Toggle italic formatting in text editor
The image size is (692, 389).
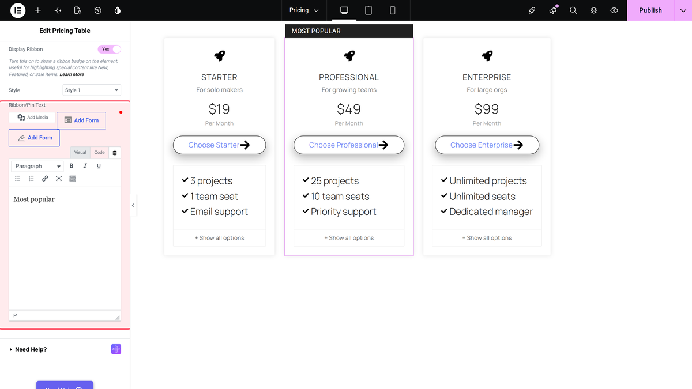pyautogui.click(x=85, y=166)
